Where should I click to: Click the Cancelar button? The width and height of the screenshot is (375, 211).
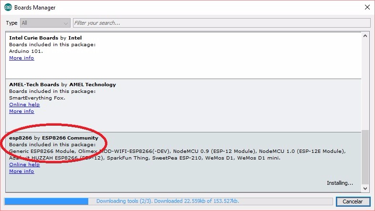(x=353, y=201)
